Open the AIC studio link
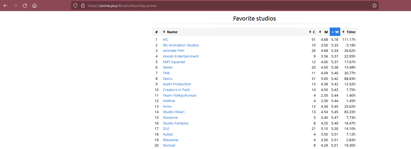 [x=166, y=40]
